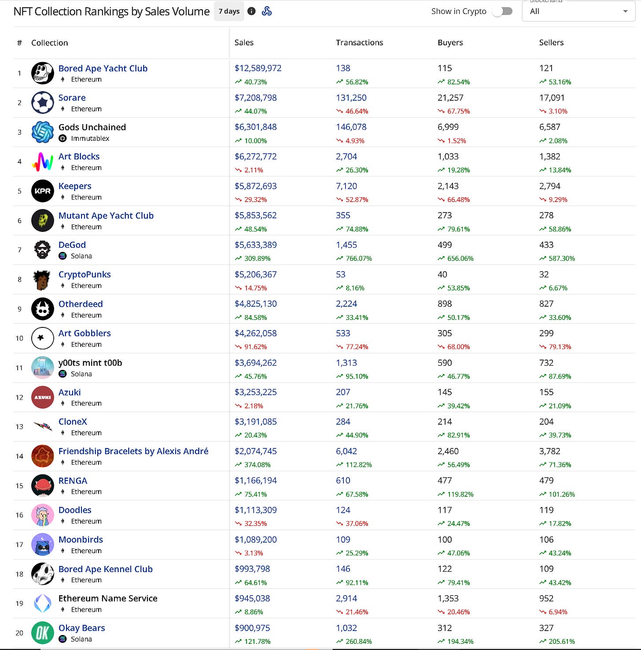The width and height of the screenshot is (641, 650).
Task: Click the Doodles pink avatar icon
Action: pos(43,515)
